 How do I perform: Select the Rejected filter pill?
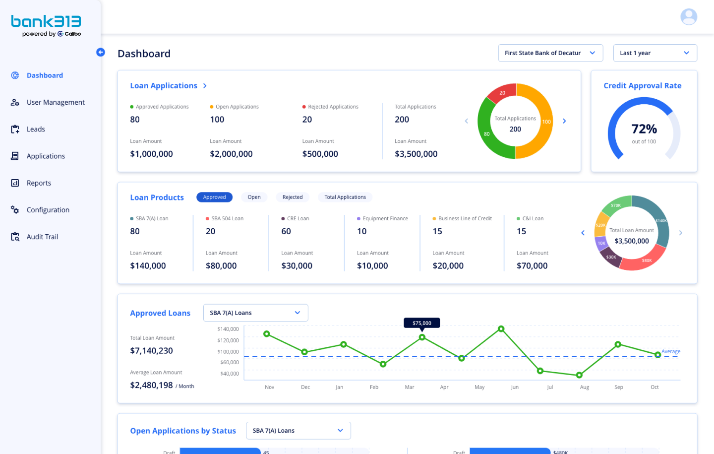pyautogui.click(x=293, y=197)
